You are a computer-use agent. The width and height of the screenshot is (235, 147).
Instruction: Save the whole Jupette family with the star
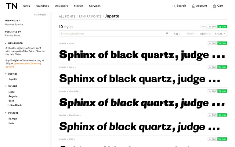pos(213,27)
